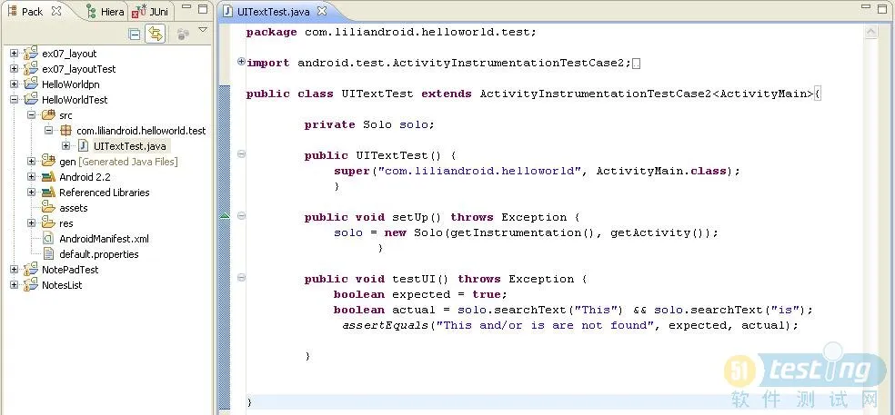Click the Java file icon of UITextTest.java

(x=83, y=145)
